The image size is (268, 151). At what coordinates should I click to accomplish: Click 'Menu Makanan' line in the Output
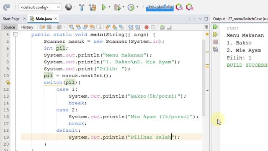[x=245, y=35]
